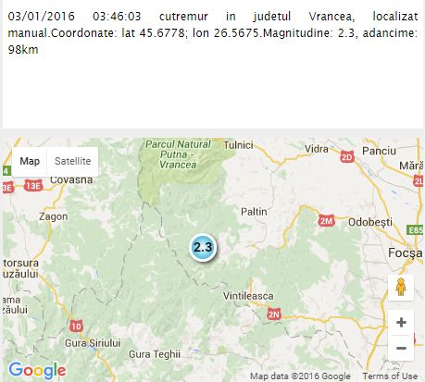Switch to Satellite map view
The height and width of the screenshot is (382, 425).
(72, 161)
